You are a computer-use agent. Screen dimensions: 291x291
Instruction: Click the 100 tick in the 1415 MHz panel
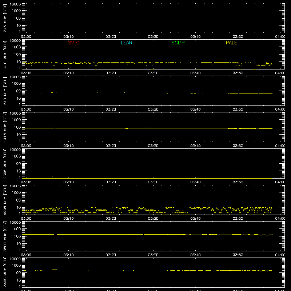(17, 127)
